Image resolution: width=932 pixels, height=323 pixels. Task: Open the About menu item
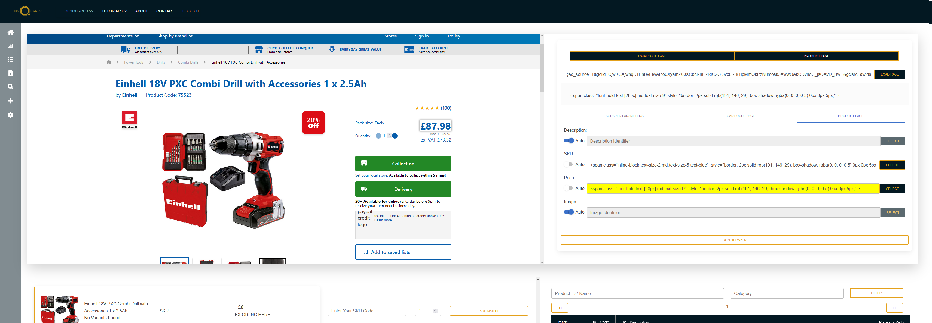pos(142,11)
